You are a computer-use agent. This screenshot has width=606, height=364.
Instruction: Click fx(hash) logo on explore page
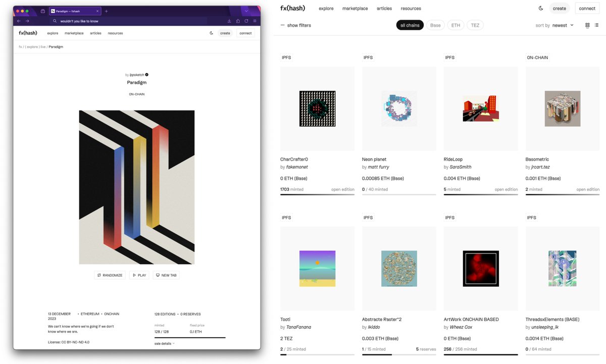coord(293,9)
